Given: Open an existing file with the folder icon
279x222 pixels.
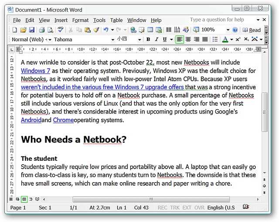Looking at the screenshot, I should point(23,30).
